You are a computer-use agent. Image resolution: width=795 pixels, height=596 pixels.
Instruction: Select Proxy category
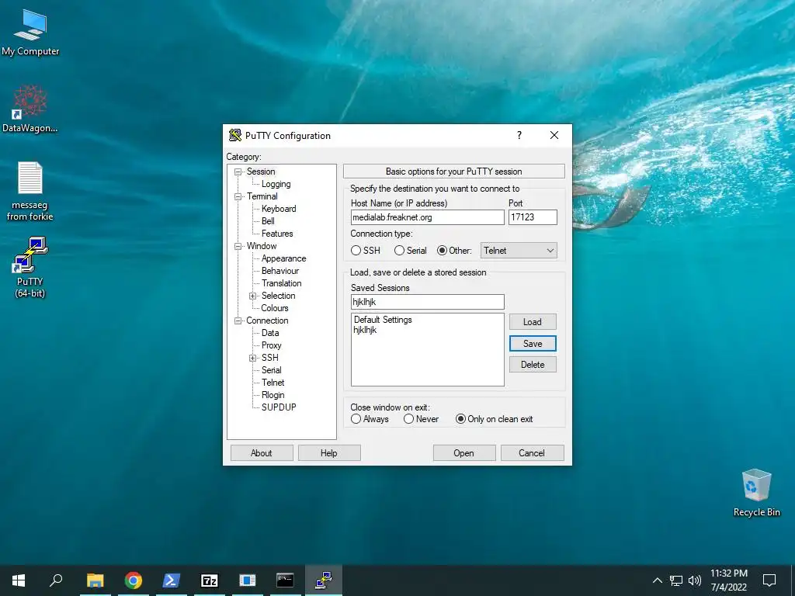pos(271,345)
